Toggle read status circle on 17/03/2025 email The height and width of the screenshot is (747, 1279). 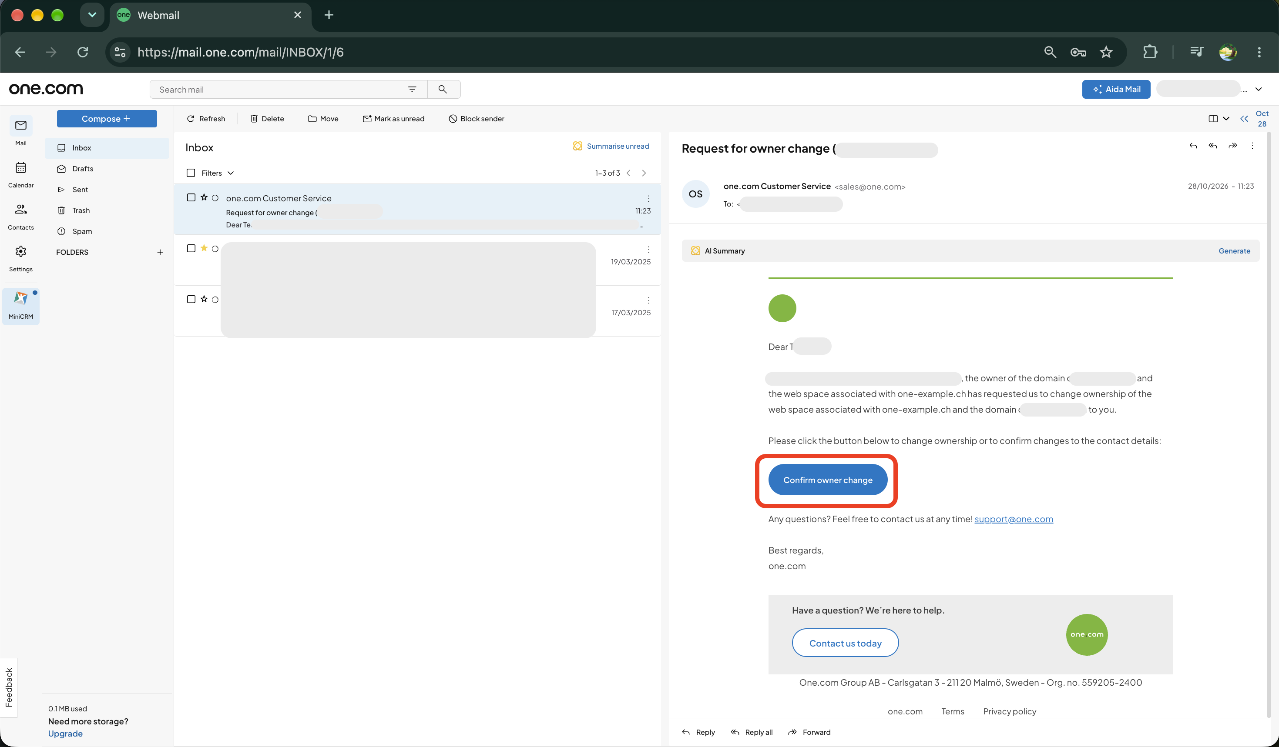click(x=215, y=300)
